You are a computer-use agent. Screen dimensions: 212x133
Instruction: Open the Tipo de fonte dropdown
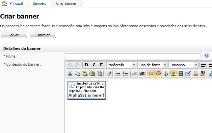coord(152,65)
